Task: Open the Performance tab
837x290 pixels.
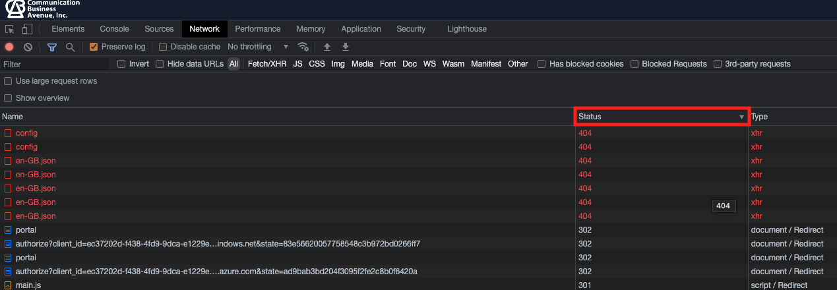Action: click(x=258, y=29)
